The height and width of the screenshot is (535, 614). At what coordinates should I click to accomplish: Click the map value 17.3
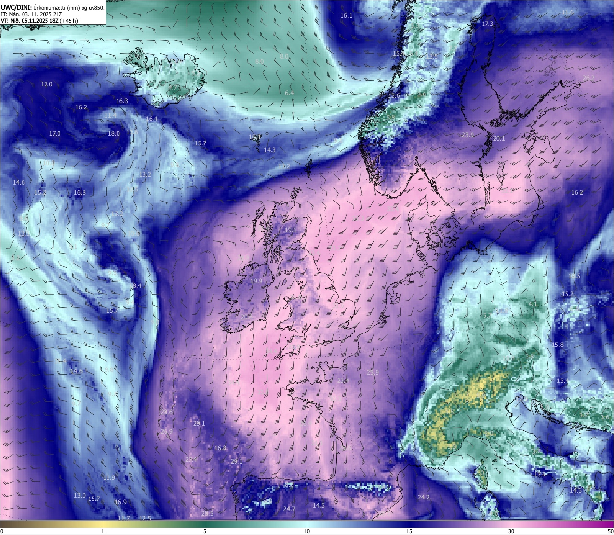pos(487,24)
